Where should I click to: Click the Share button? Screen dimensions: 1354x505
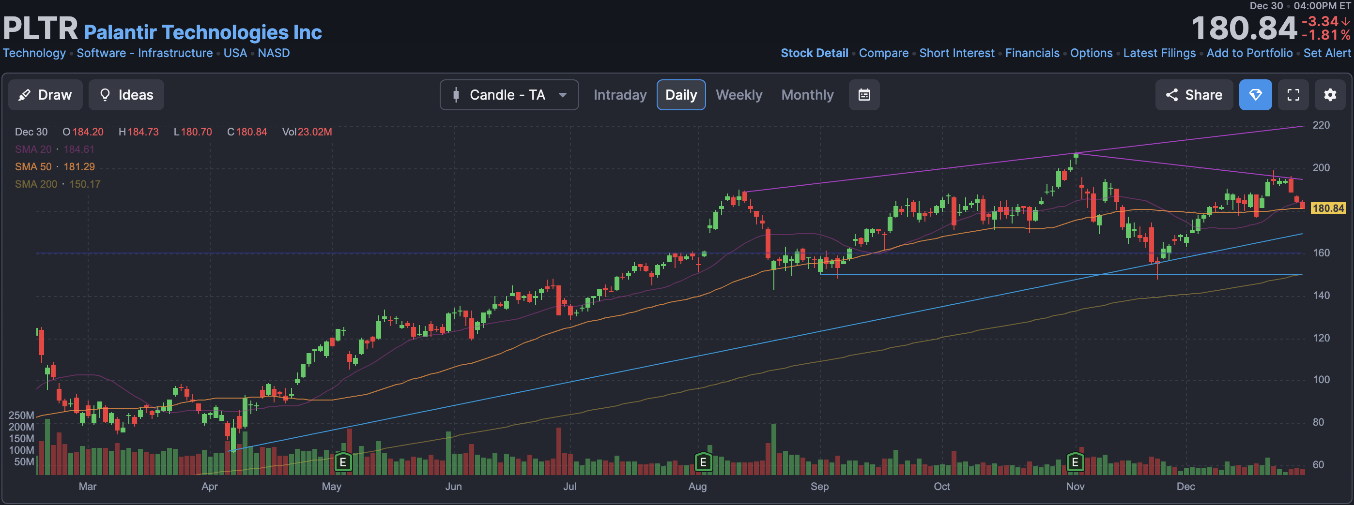pyautogui.click(x=1194, y=95)
